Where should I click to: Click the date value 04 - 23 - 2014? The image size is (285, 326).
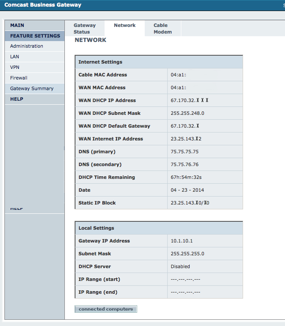coord(187,190)
